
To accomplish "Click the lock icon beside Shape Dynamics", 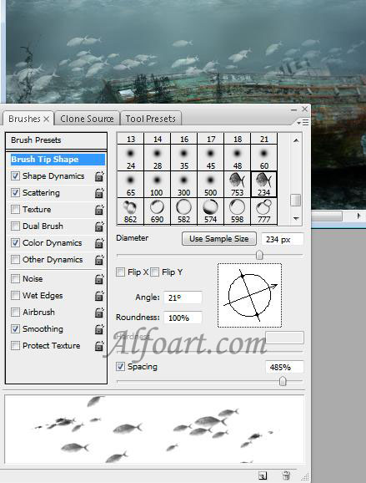I will click(99, 176).
